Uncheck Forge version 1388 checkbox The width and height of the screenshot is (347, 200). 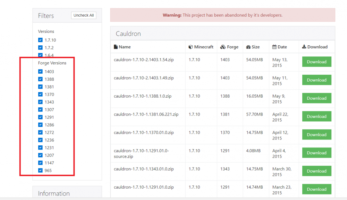pyautogui.click(x=40, y=79)
